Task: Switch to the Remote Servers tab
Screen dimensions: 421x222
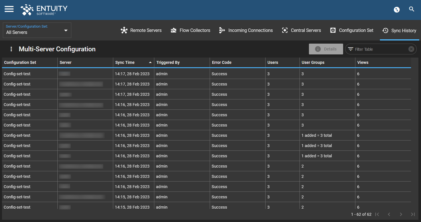Action: [x=141, y=30]
